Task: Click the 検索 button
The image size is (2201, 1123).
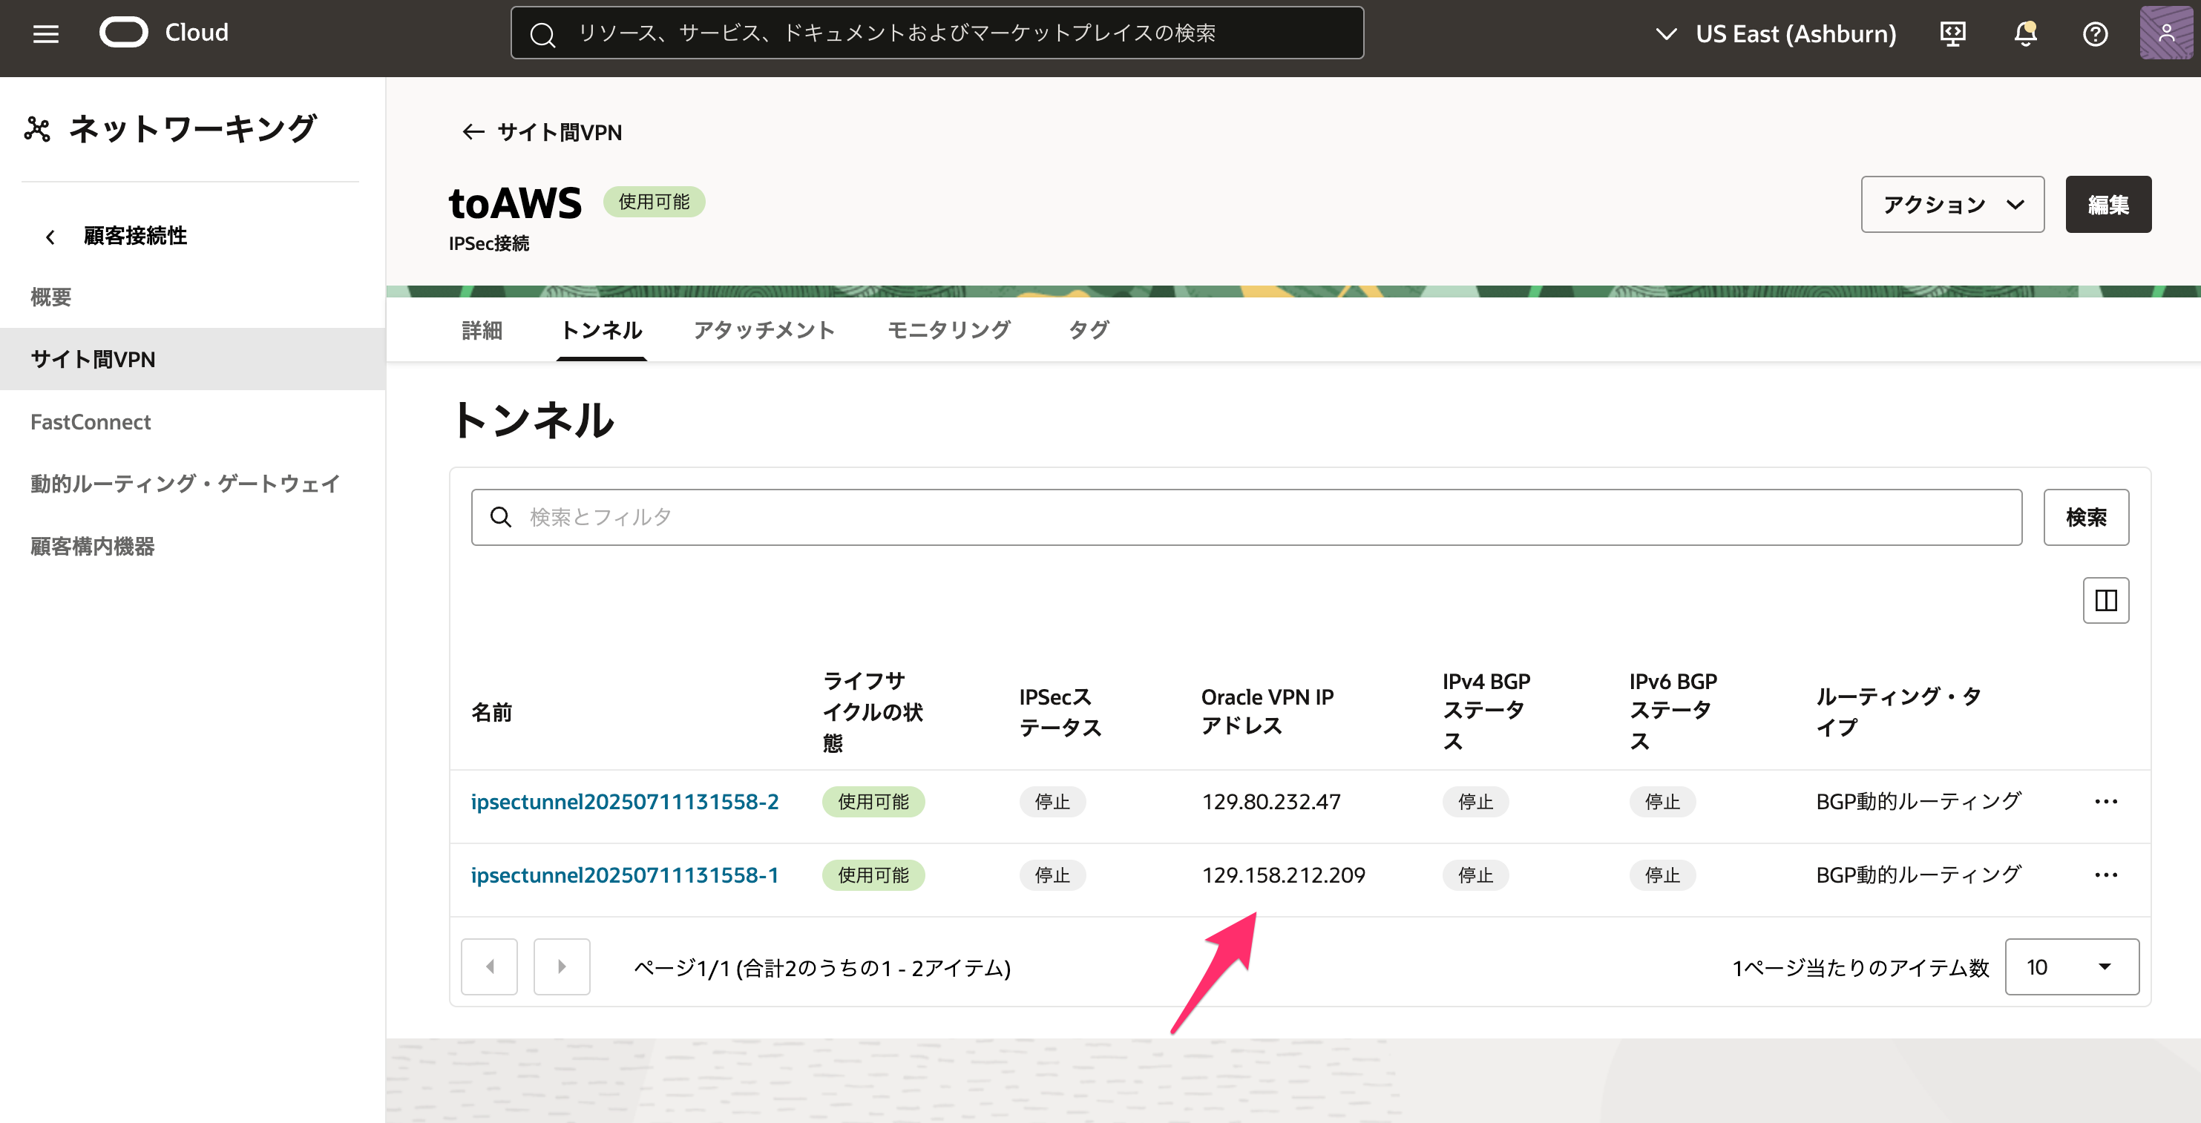Action: coord(2086,517)
